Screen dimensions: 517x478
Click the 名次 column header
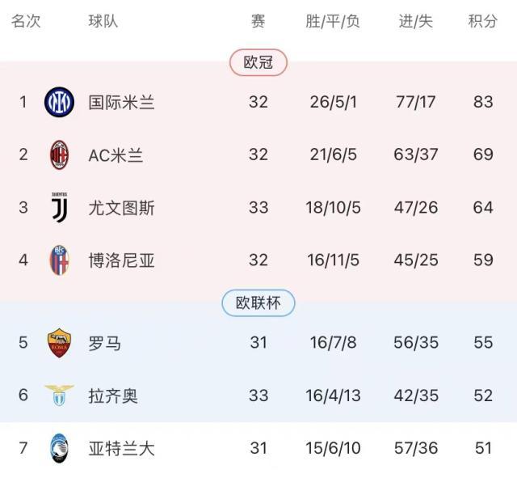click(x=26, y=22)
